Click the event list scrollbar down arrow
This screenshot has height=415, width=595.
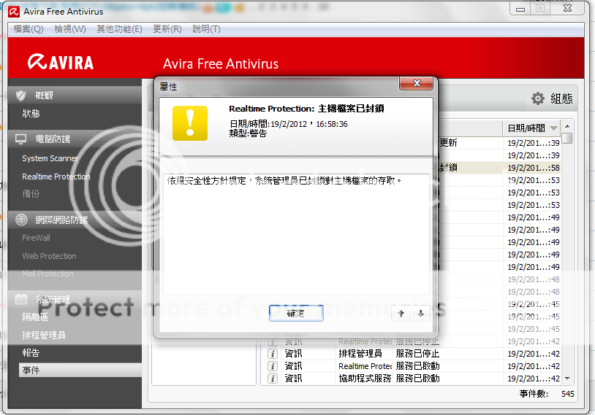click(x=567, y=379)
